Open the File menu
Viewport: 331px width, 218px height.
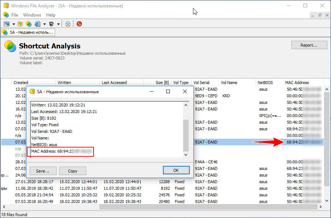pyautogui.click(x=15, y=15)
